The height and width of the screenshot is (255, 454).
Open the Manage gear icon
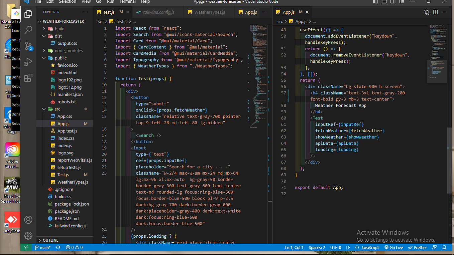pyautogui.click(x=28, y=235)
